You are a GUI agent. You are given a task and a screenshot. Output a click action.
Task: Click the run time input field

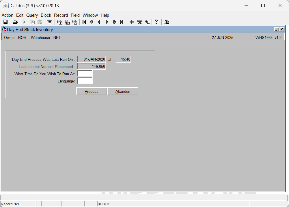point(85,74)
